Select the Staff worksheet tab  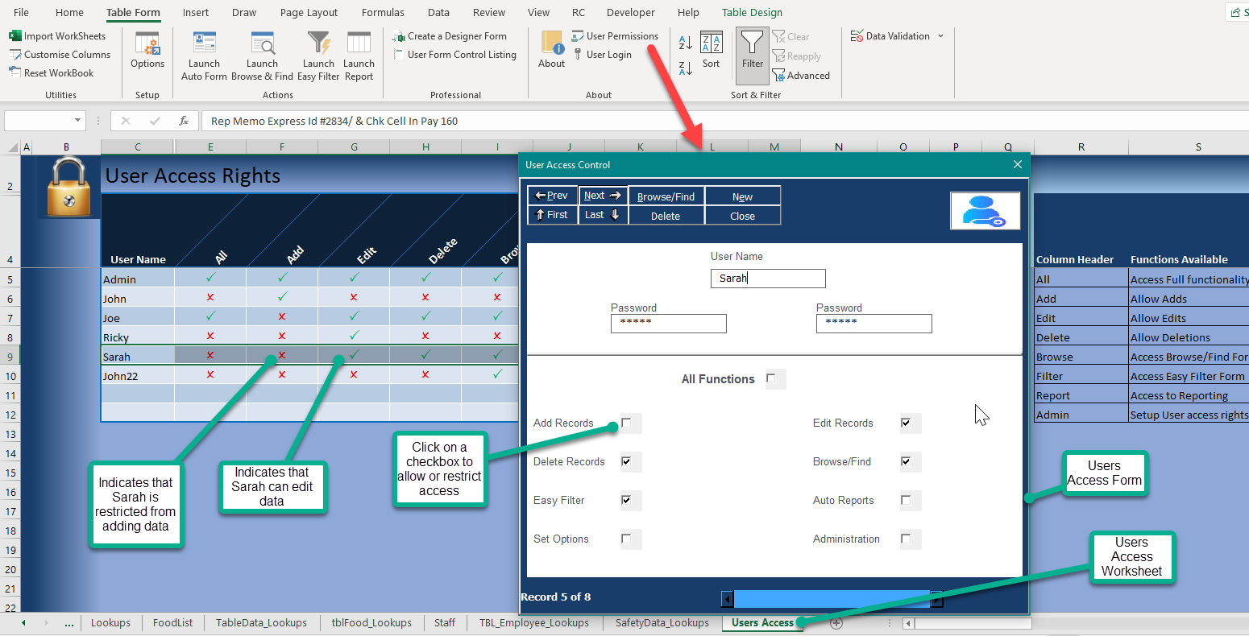[444, 622]
